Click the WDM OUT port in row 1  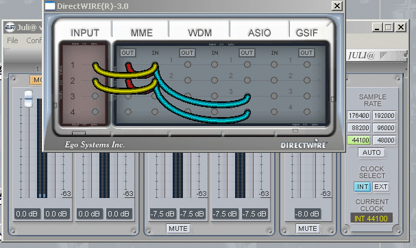click(x=188, y=64)
